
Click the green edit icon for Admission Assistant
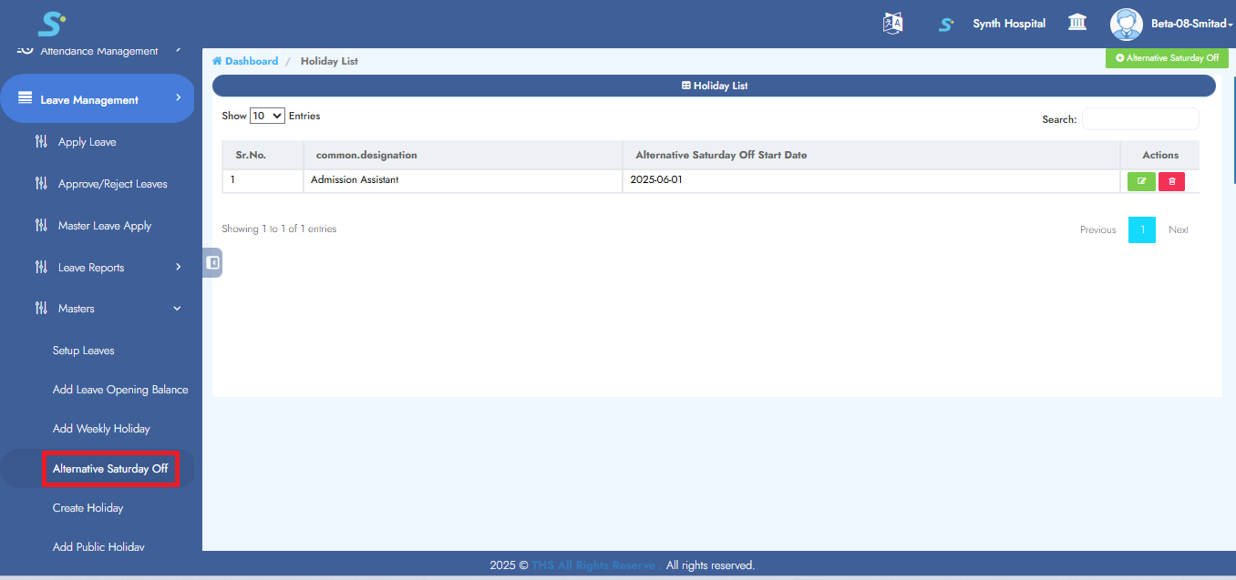pyautogui.click(x=1141, y=181)
